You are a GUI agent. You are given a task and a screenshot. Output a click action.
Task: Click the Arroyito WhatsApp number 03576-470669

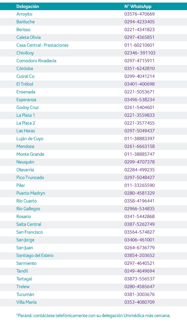(x=139, y=14)
